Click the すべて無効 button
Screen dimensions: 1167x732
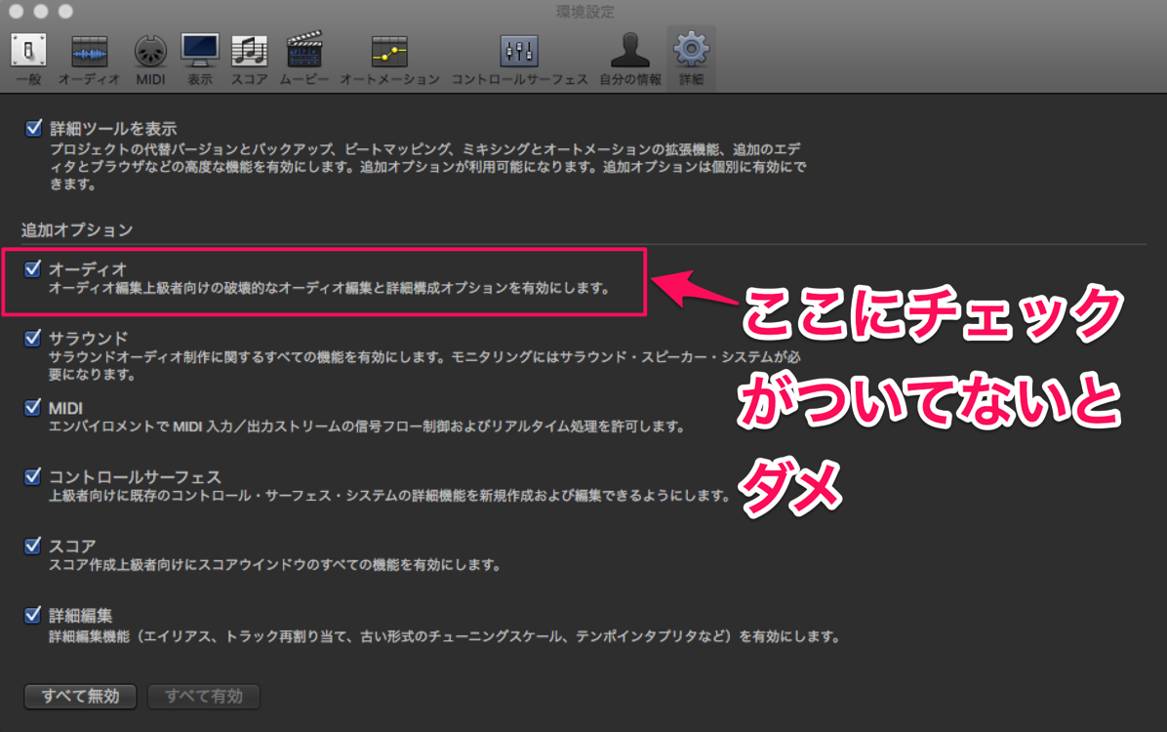coord(80,696)
